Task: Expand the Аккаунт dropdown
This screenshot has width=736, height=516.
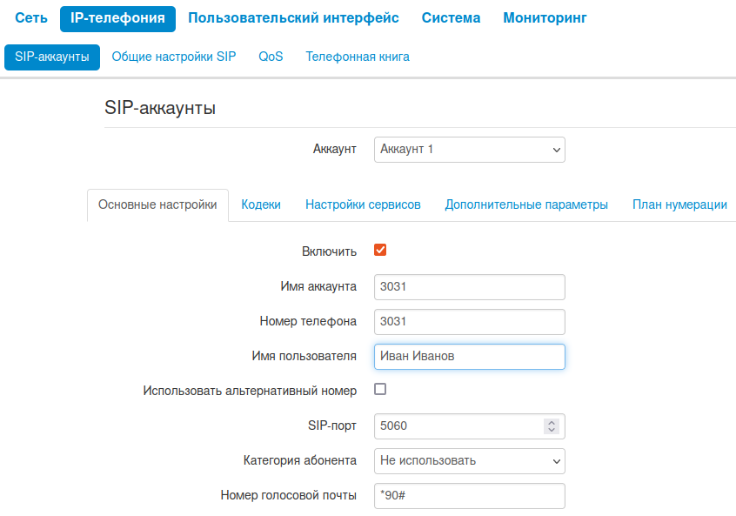Action: (x=470, y=150)
